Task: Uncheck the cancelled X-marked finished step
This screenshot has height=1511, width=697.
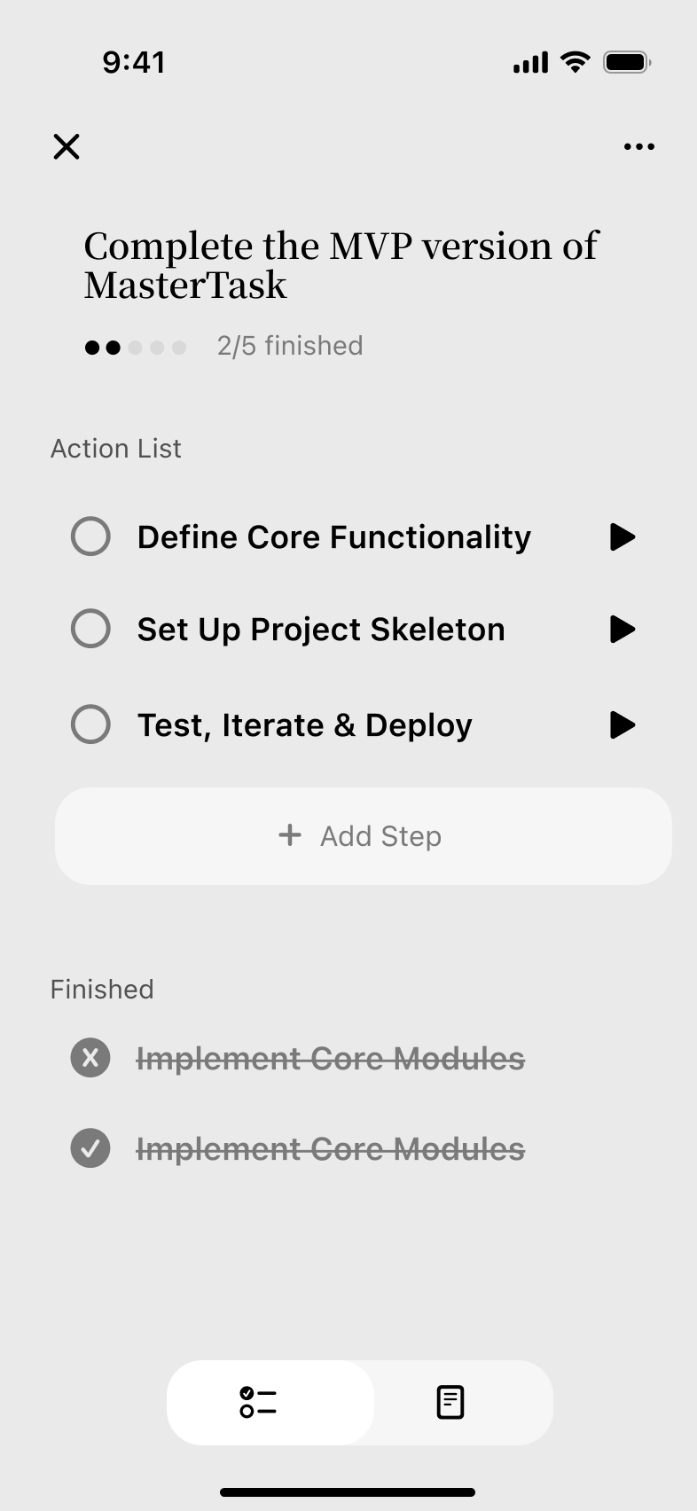Action: [x=90, y=1058]
